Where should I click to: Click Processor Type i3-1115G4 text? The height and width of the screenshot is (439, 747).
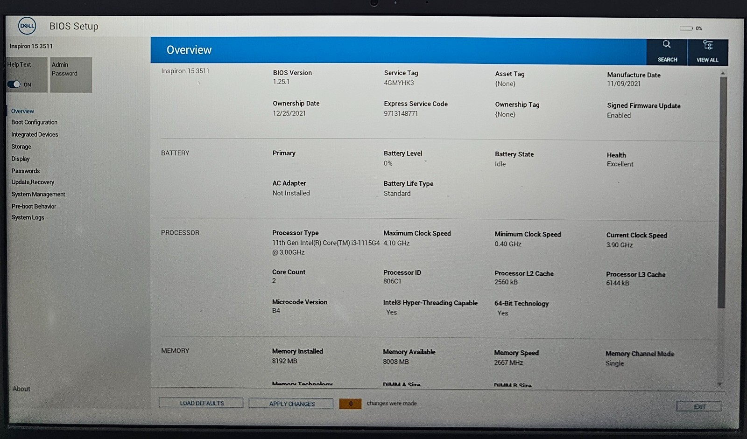326,248
